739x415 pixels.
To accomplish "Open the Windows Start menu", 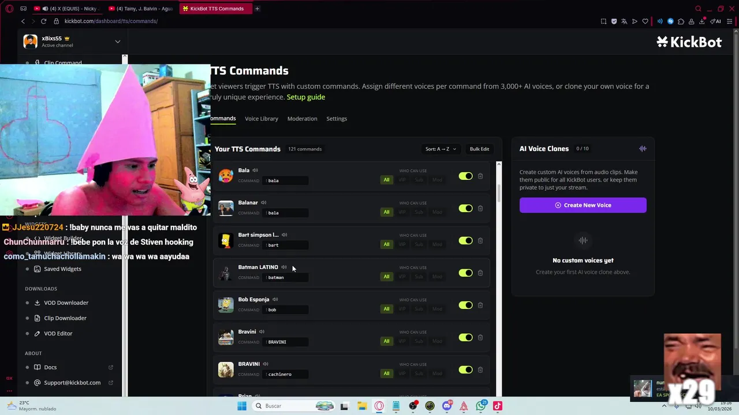I will pyautogui.click(x=242, y=406).
